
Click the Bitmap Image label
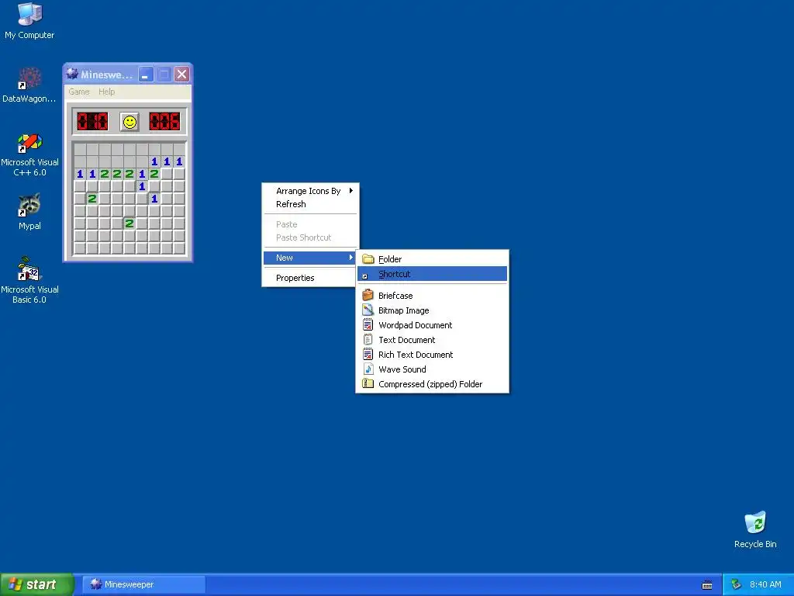403,310
